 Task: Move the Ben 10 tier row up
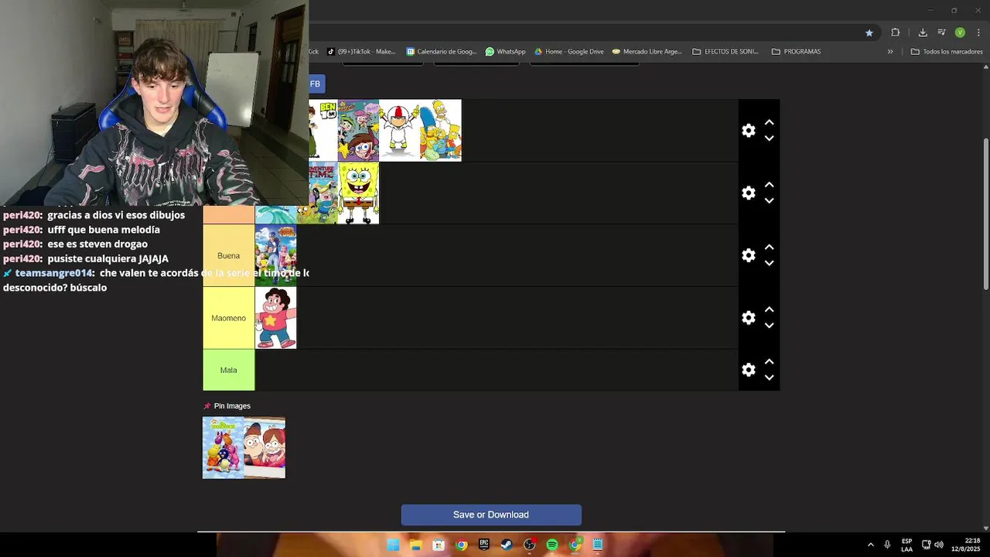tap(770, 123)
